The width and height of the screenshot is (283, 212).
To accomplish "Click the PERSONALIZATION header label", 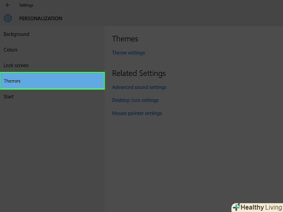I will tap(40, 18).
